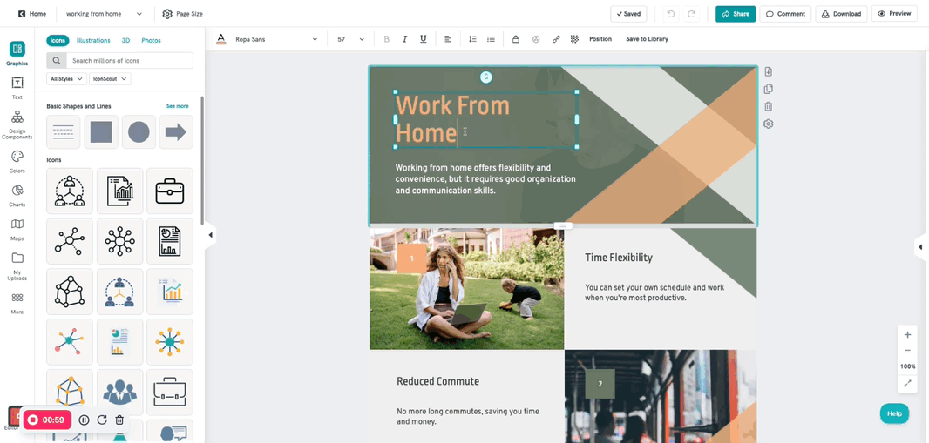The image size is (929, 443).
Task: Open the Maps sidebar panel
Action: 17,230
